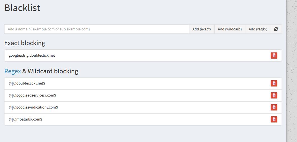Remove the doubleclick\.net regex entry via trash icon
Viewport: 297px width, 142px height.
(x=274, y=83)
